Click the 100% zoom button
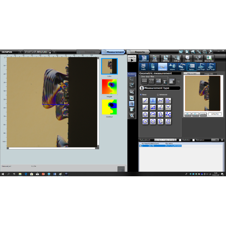Screen dimensions: 226x226 [x=203, y=114]
